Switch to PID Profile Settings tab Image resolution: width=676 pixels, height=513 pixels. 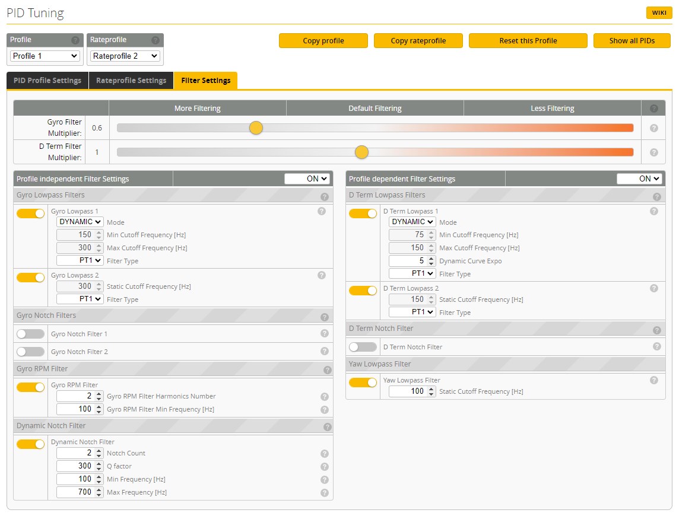[x=47, y=81]
